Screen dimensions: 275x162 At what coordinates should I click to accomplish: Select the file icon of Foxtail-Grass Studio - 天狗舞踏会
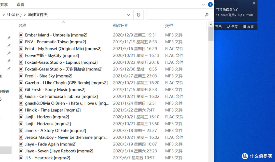(21, 69)
